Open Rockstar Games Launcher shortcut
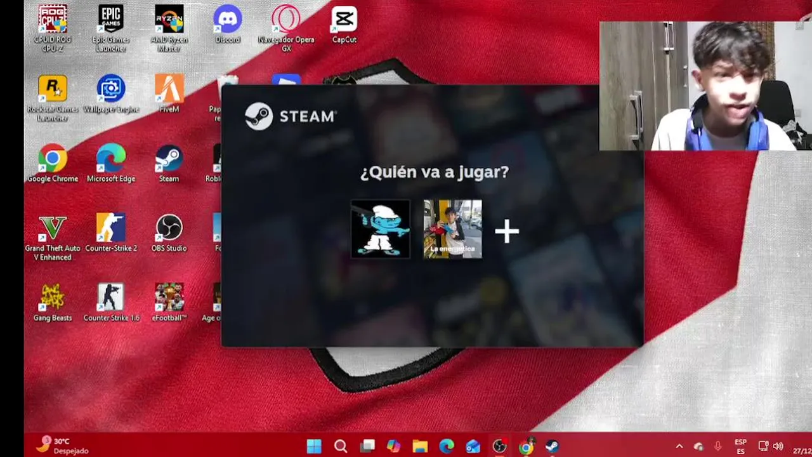The width and height of the screenshot is (812, 457). pos(53,98)
